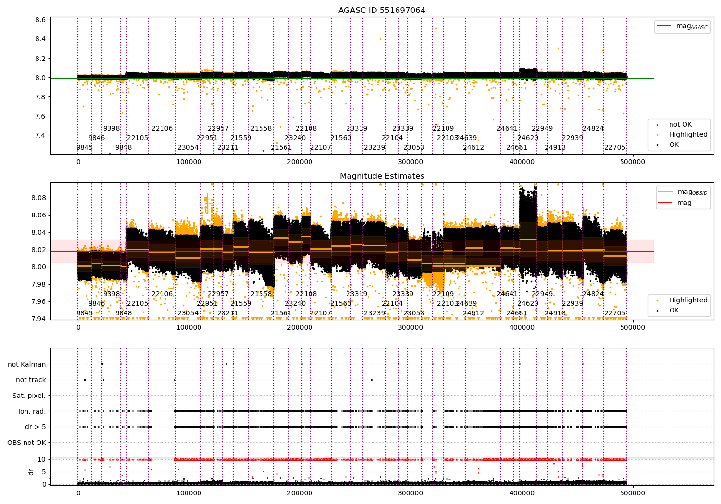This screenshot has height=504, width=721.
Task: Click obsid label 21560 in the middle plot
Action: [x=341, y=304]
